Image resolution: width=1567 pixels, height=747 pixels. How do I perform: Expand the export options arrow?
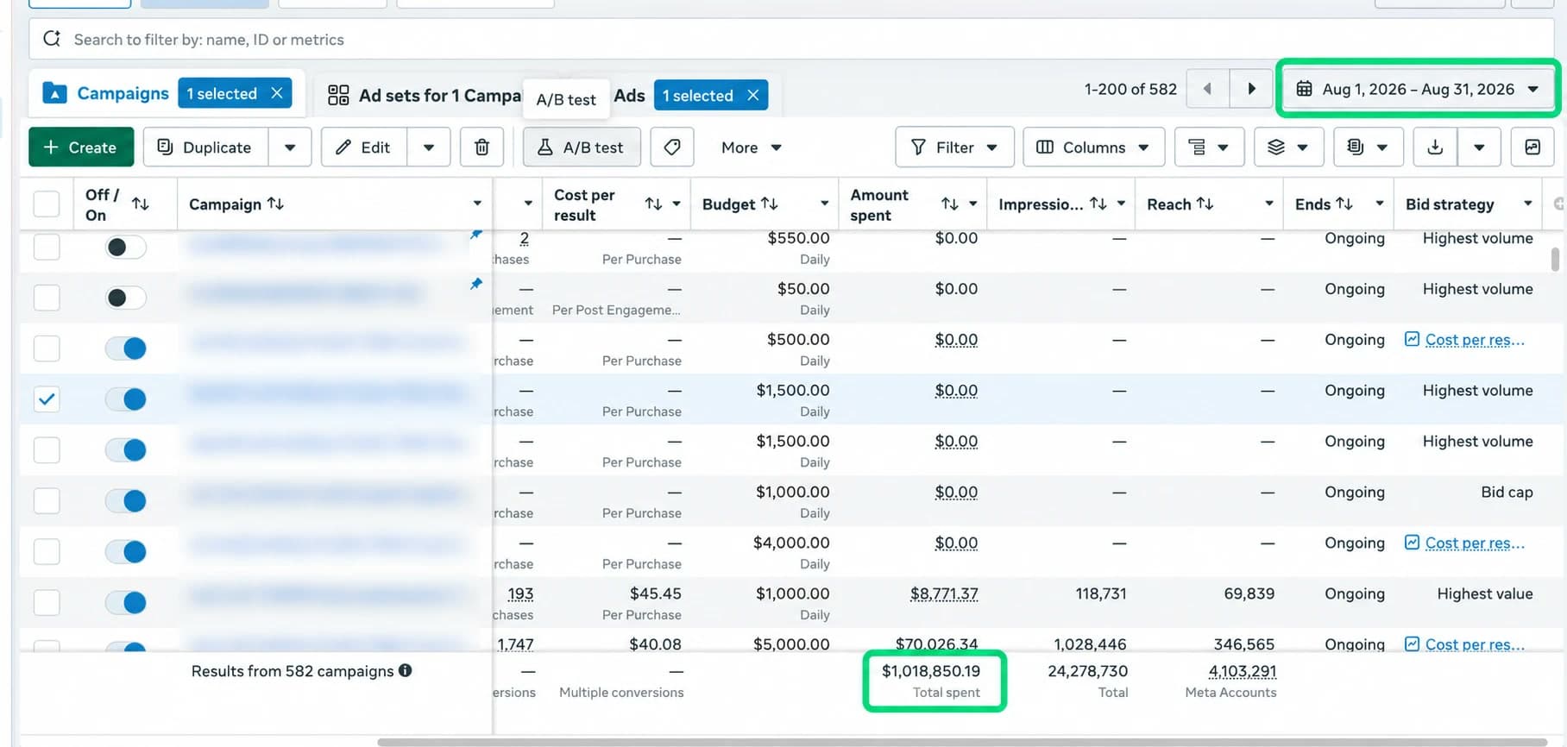tap(1479, 148)
